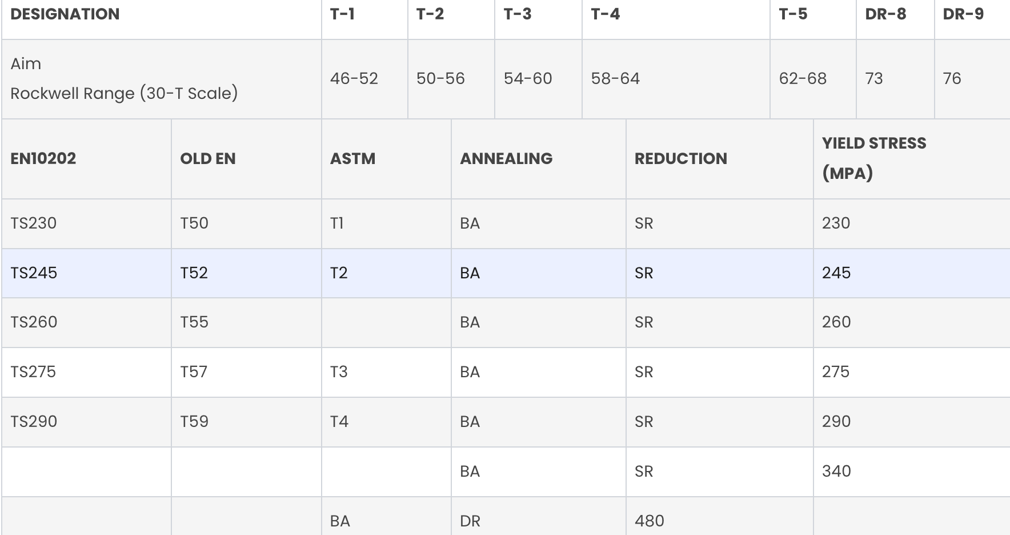Click the YIELD STRESS (MPA) header
1010x535 pixels.
(x=912, y=159)
